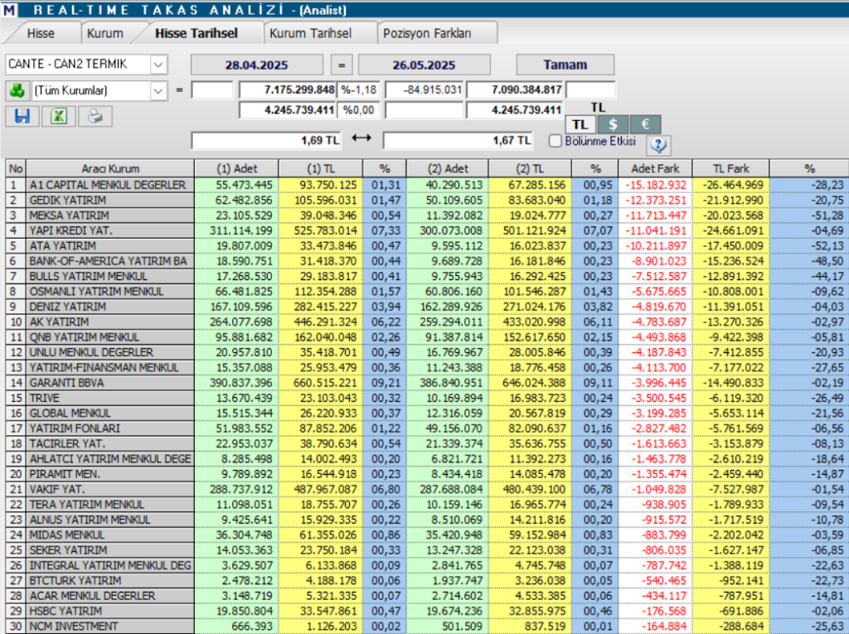The height and width of the screenshot is (634, 849).
Task: Select the TL currency toggle
Action: pyautogui.click(x=580, y=123)
